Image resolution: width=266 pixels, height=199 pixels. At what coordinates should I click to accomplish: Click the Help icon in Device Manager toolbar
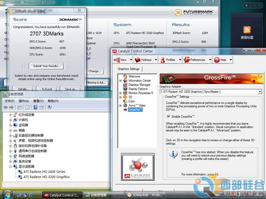pyautogui.click(x=35, y=107)
